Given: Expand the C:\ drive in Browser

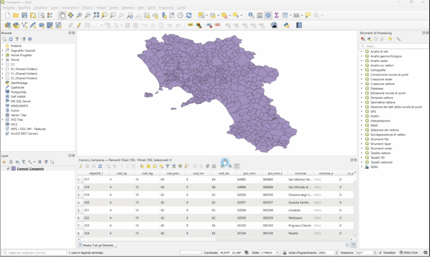Looking at the screenshot, I should pyautogui.click(x=3, y=64).
